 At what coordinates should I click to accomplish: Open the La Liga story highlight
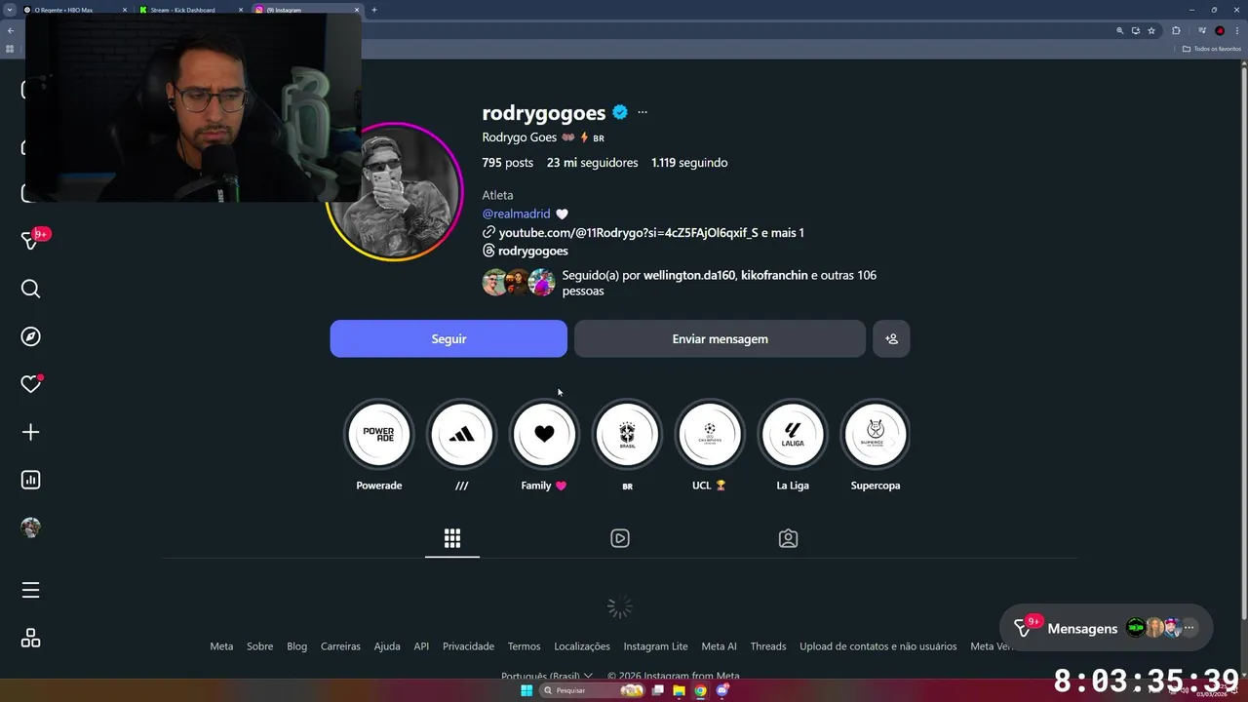tap(793, 434)
